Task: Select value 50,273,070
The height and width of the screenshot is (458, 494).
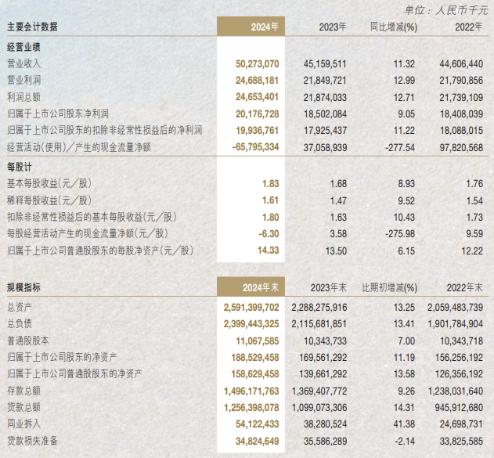Action: pos(257,64)
